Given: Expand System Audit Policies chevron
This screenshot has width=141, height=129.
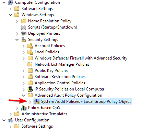Looking at the screenshot, I should click(x=30, y=102).
